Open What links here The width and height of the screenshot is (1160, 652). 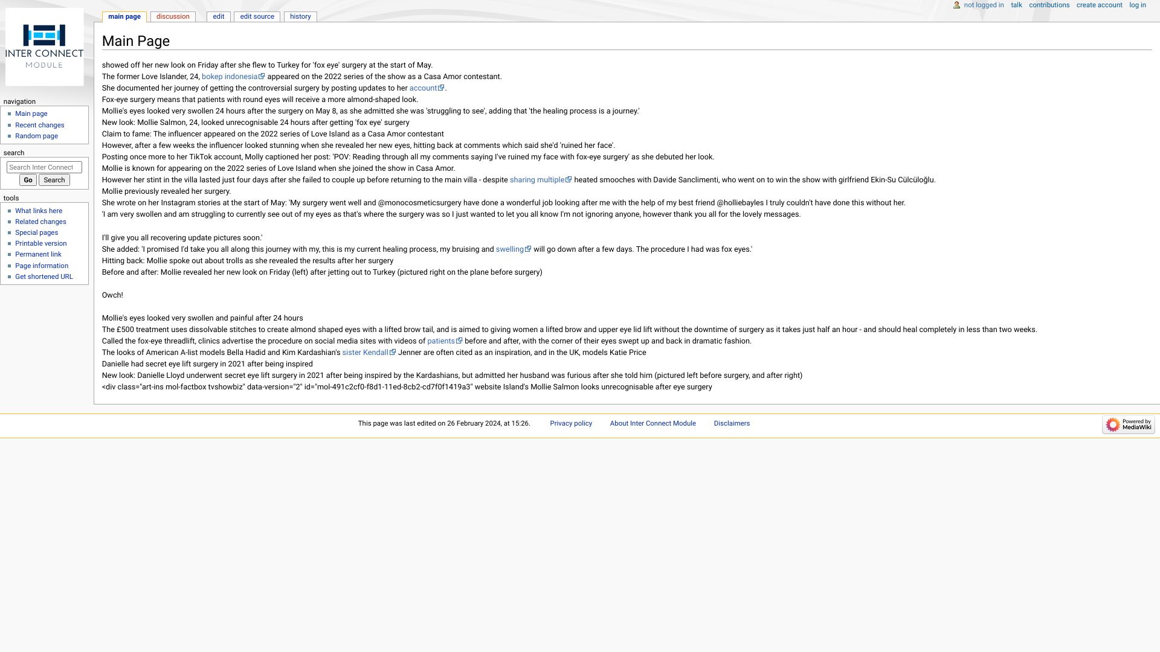click(39, 211)
